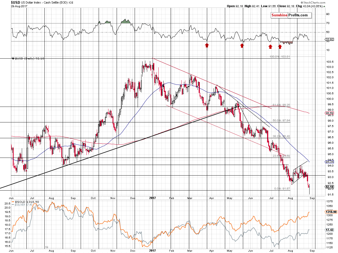Click the 97.5 price axis label
The height and width of the screenshot is (253, 338).
pos(329,126)
